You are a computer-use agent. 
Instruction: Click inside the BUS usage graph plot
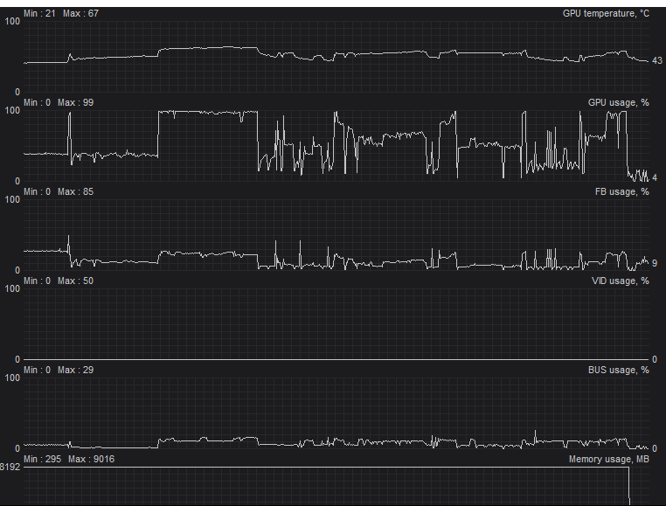pyautogui.click(x=336, y=413)
